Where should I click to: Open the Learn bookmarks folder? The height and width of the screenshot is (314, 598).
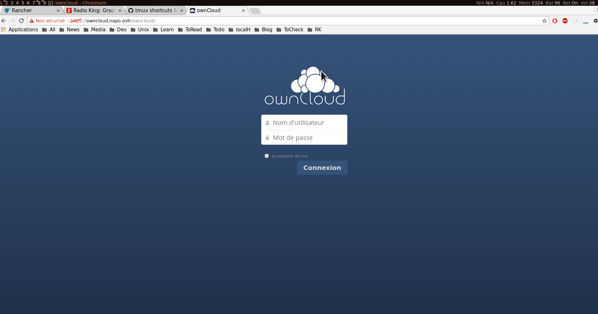click(163, 30)
